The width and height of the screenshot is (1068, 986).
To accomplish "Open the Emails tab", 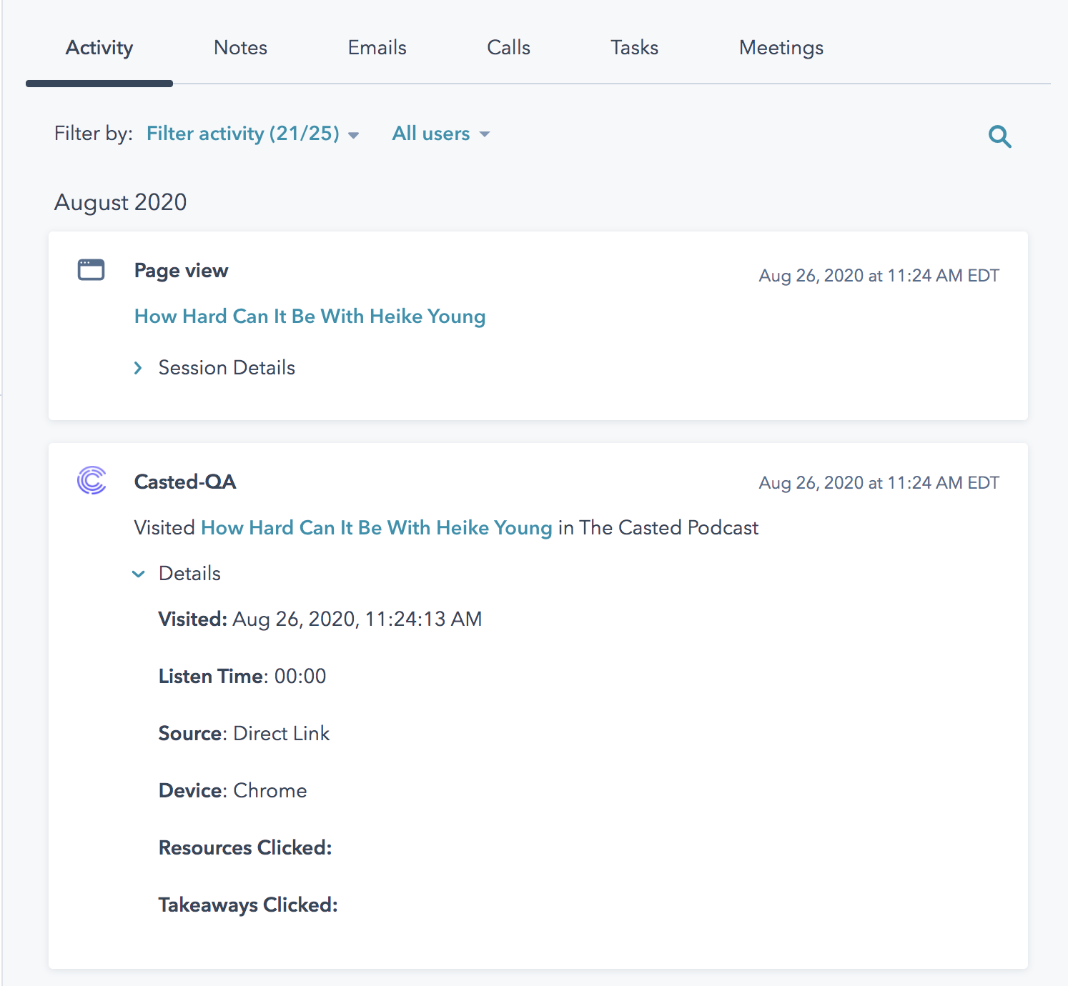I will point(377,48).
